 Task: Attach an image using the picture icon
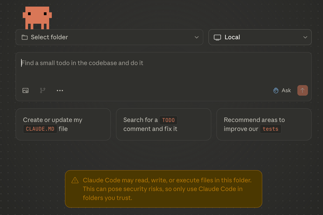tap(25, 90)
